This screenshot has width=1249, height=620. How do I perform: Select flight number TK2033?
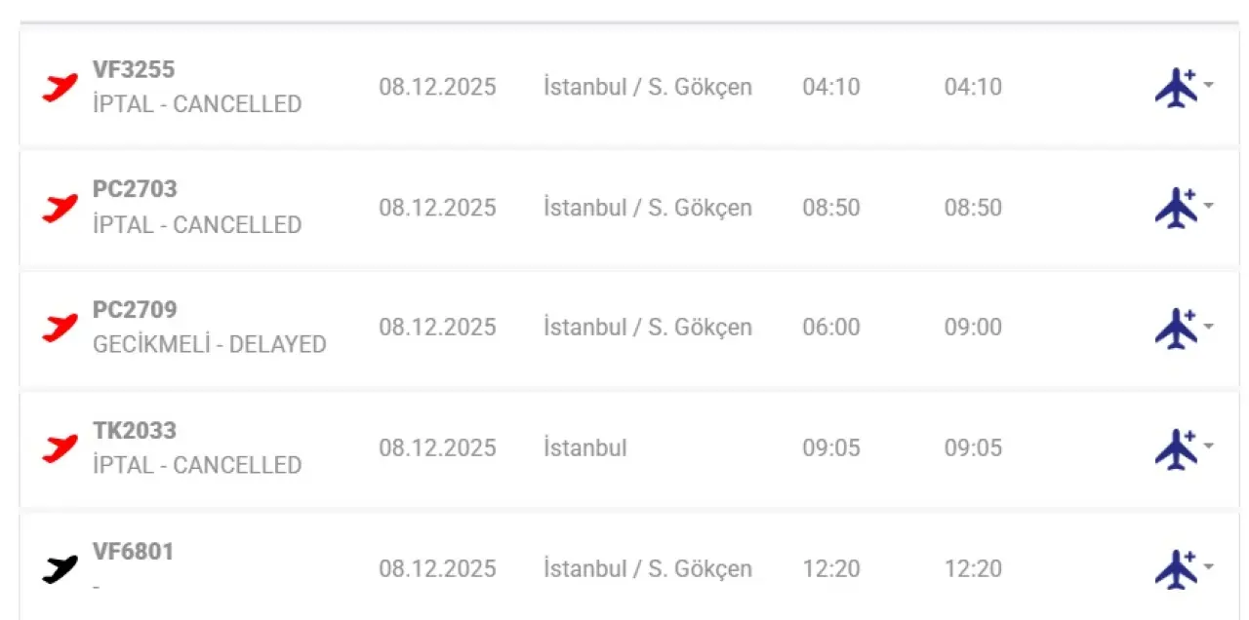pos(134,431)
